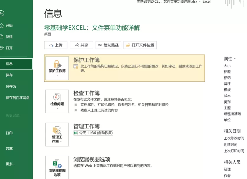Screen dimensions: 247x179
Task: Click the 作者 label under 相关人员
Action: pyautogui.click(x=227, y=176)
